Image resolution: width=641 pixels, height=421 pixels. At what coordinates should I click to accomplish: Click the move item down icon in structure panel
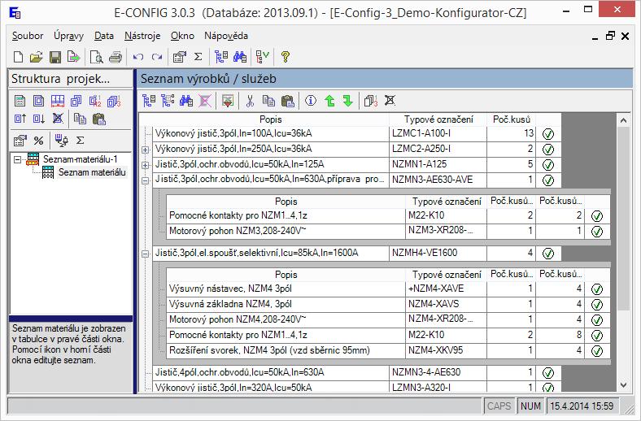39,119
